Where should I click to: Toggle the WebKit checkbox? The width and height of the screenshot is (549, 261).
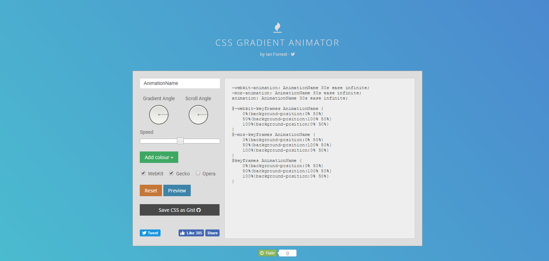143,173
